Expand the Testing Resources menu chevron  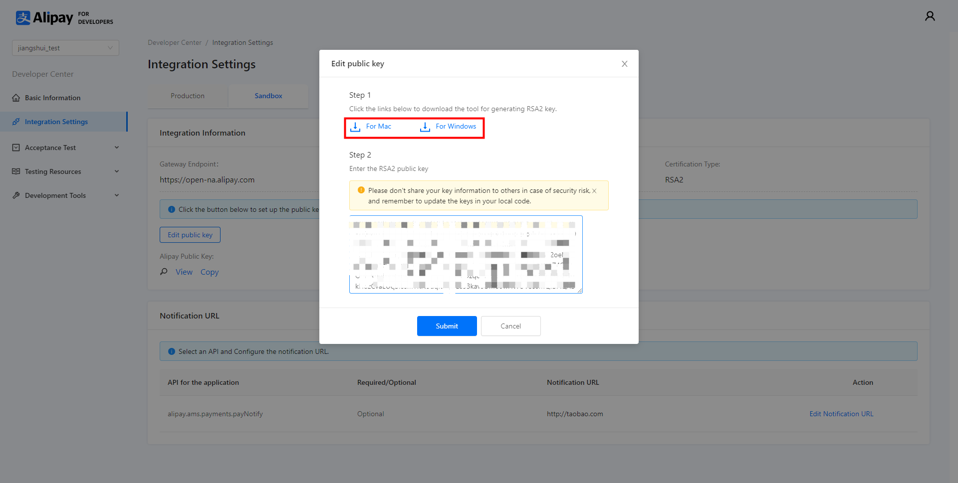pyautogui.click(x=117, y=171)
